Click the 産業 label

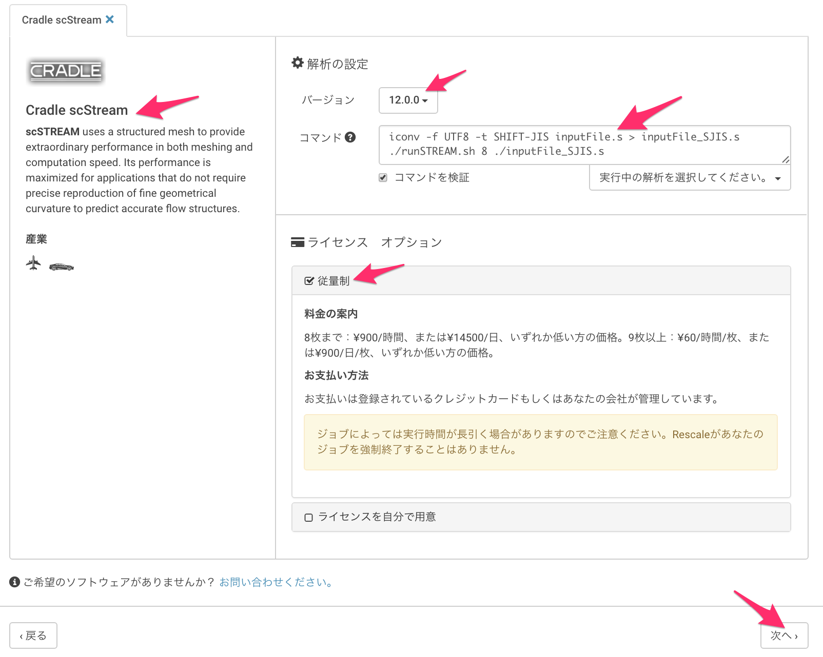click(x=36, y=239)
